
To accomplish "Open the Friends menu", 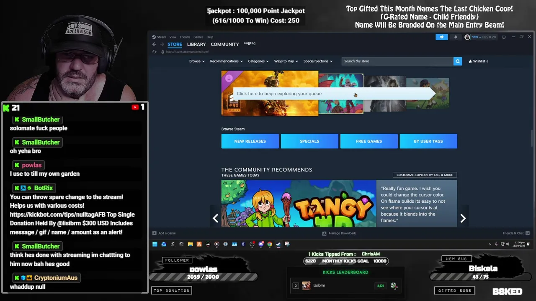I will (185, 37).
